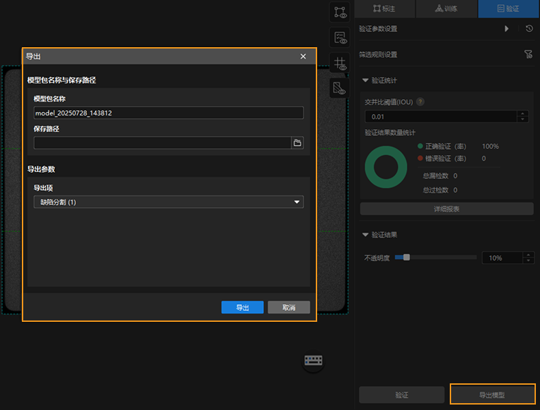Screen dimensions: 540x410
Task: Toggle the ROI visibility icon
Action: pyautogui.click(x=339, y=12)
